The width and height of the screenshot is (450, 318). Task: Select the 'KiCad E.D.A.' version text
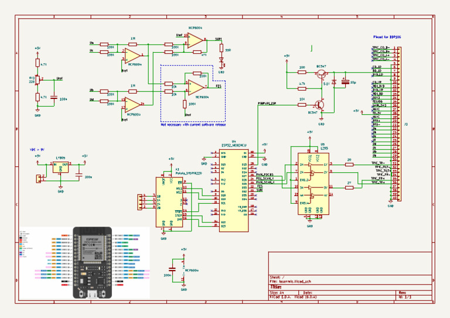click(x=293, y=297)
